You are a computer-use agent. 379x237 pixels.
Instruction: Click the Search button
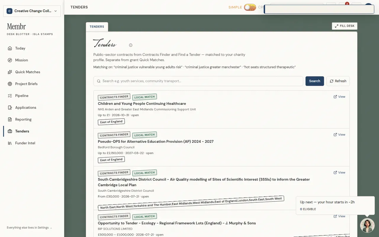(x=314, y=81)
